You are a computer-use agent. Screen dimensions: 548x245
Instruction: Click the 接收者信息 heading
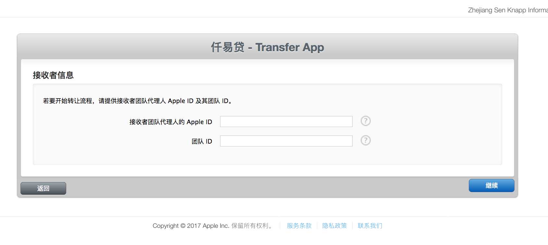[x=53, y=75]
